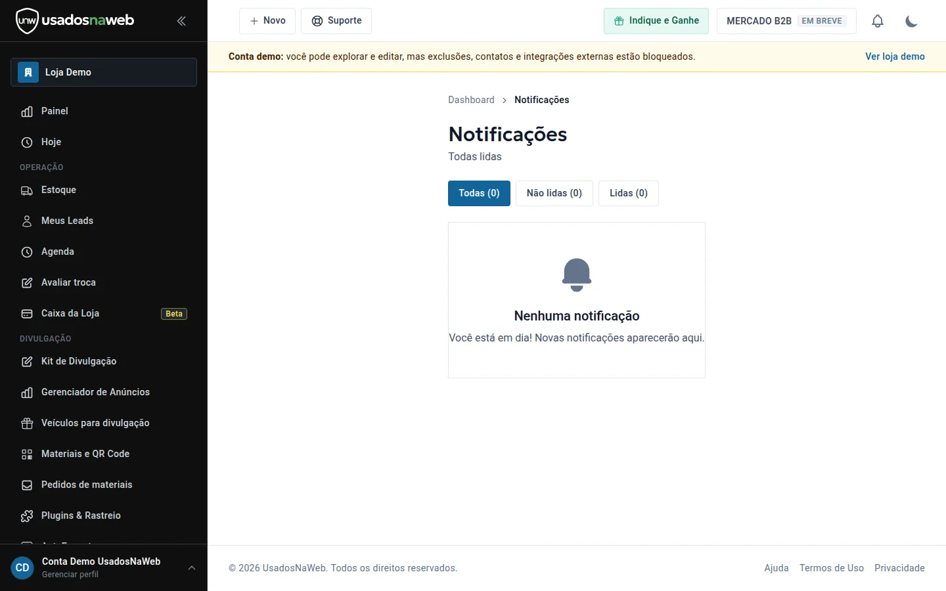946x591 pixels.
Task: Follow the Ver loja demo link
Action: point(895,56)
